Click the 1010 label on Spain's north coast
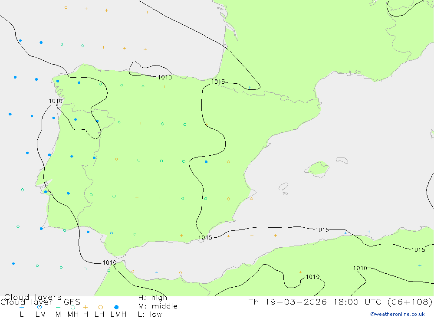The image size is (434, 318). pyautogui.click(x=164, y=77)
